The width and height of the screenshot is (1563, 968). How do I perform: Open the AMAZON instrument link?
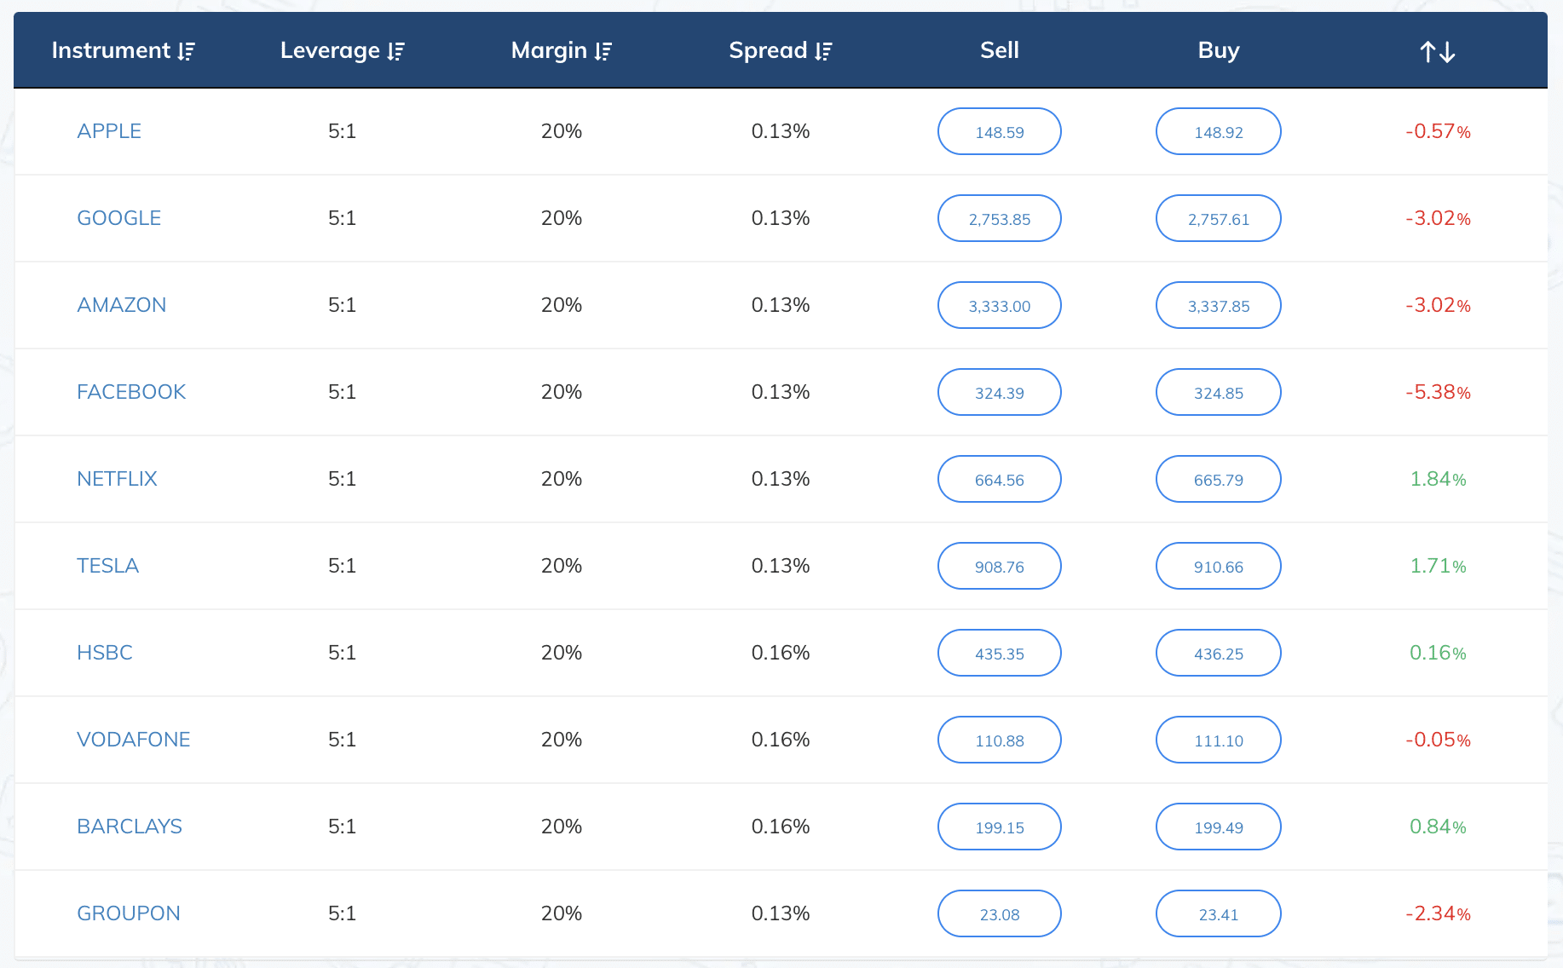tap(122, 305)
